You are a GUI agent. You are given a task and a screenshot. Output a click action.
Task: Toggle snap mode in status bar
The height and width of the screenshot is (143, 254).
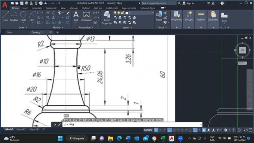(x=161, y=130)
